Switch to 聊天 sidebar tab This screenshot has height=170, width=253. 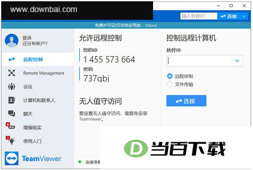(x=38, y=113)
